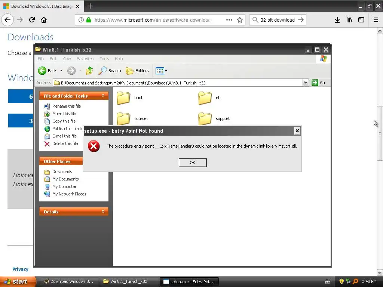The height and width of the screenshot is (287, 383).
Task: Click OK in the Entry Point Not Found dialog
Action: pos(193,163)
